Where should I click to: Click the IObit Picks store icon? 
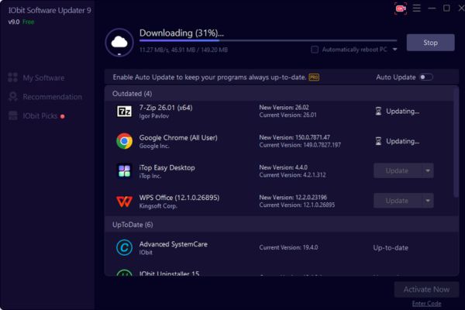pyautogui.click(x=12, y=115)
